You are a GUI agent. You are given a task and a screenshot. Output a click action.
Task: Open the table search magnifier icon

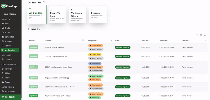coord(197,35)
